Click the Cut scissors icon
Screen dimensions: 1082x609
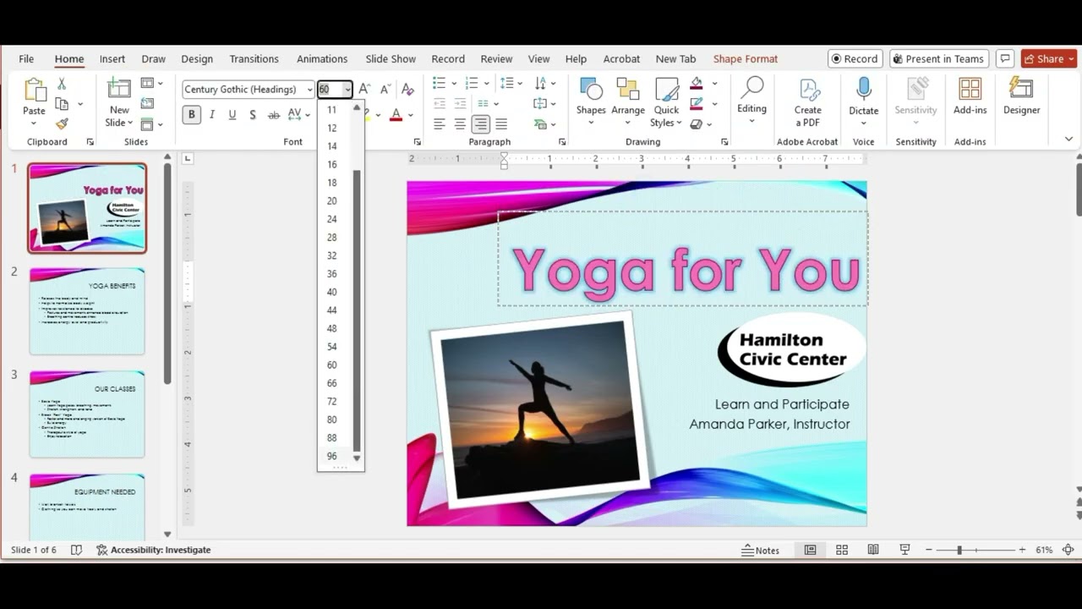click(62, 84)
